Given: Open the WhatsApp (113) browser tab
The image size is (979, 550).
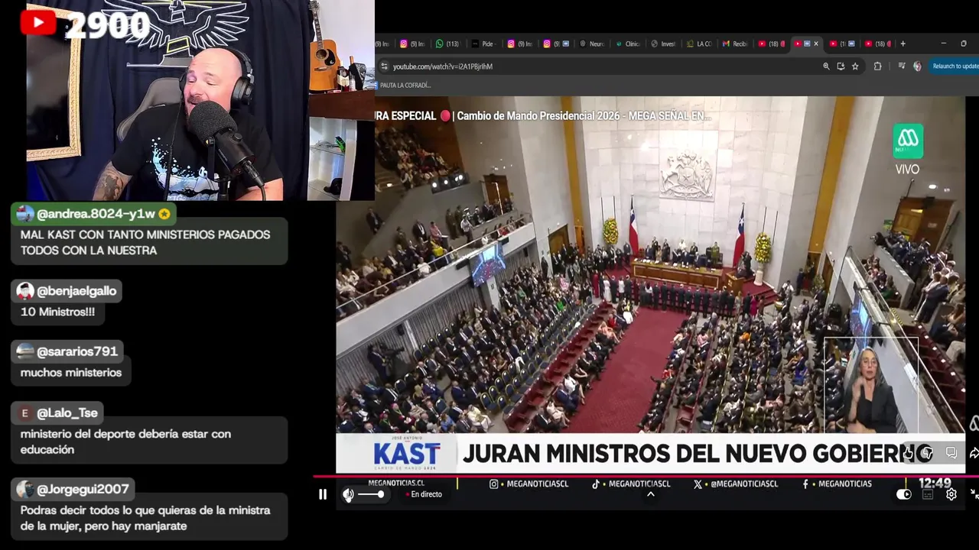Looking at the screenshot, I should pyautogui.click(x=447, y=44).
